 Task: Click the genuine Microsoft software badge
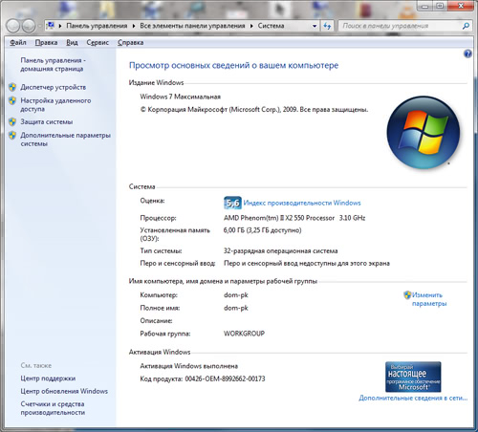click(x=413, y=377)
